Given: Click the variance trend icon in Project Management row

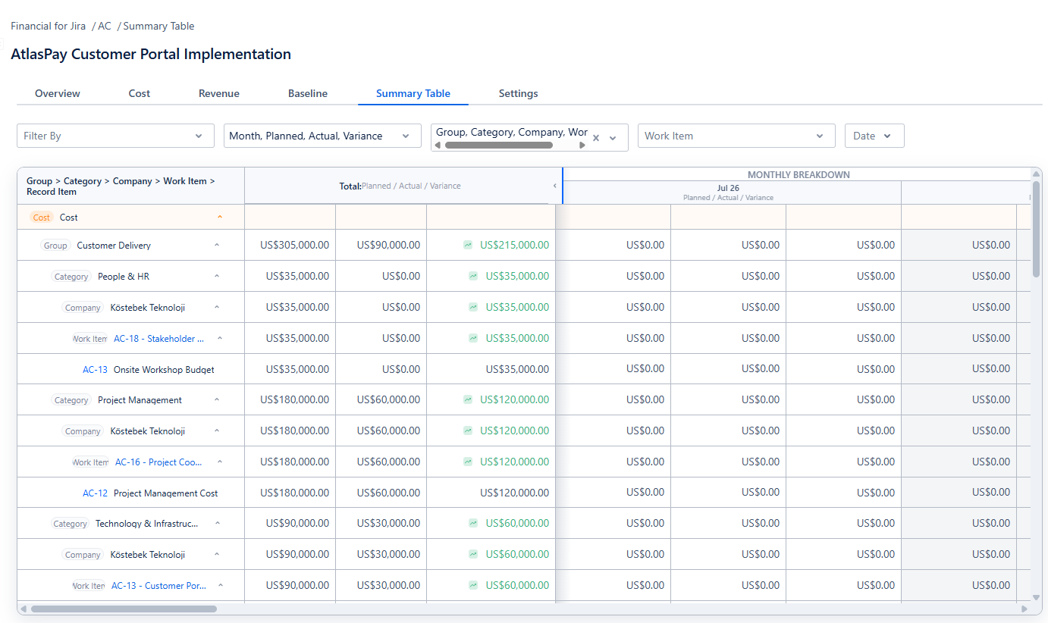Looking at the screenshot, I should pos(468,399).
